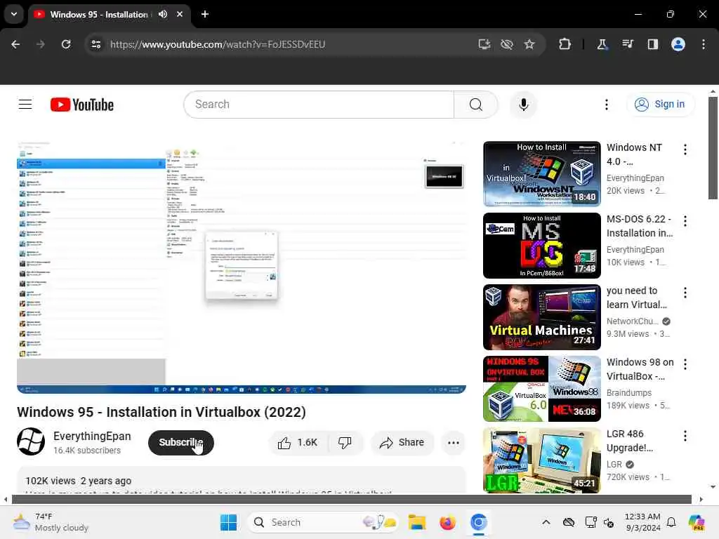
Task: Like the video with 1.6K thumbs up
Action: (x=298, y=442)
